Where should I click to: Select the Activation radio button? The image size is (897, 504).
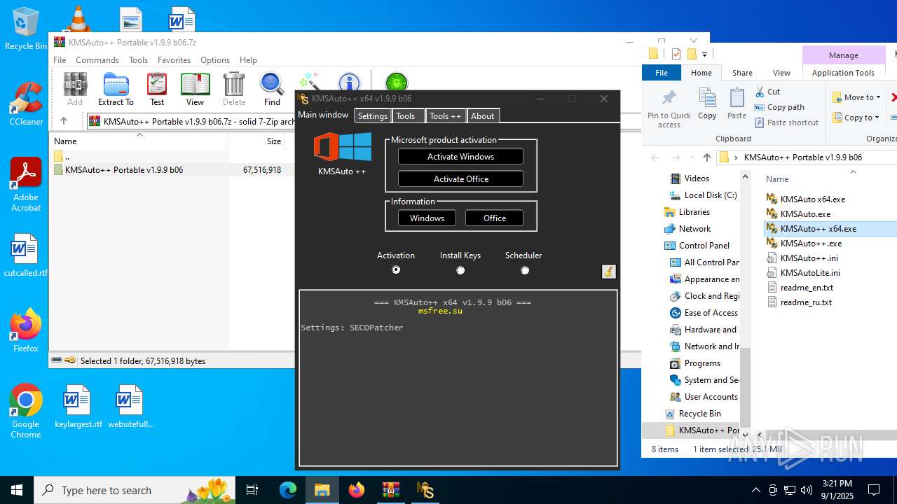tap(396, 270)
